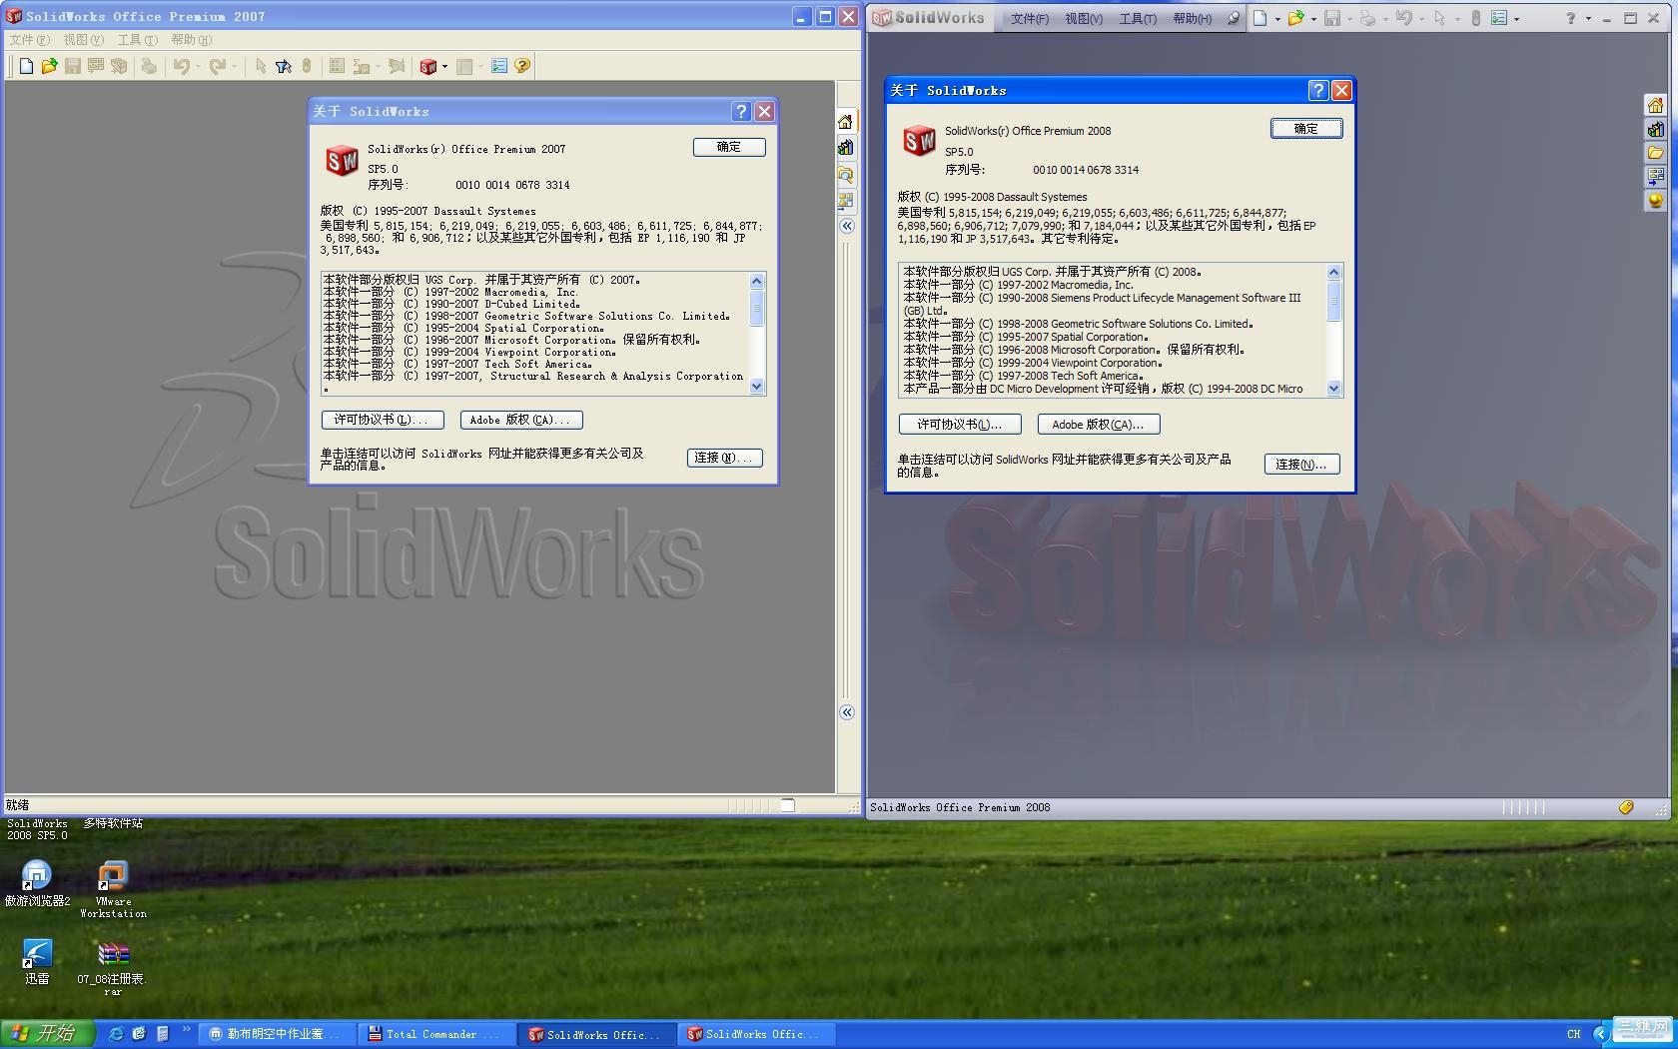This screenshot has width=1678, height=1049.
Task: Select the VMware Workstation desktop icon
Action: (113, 889)
